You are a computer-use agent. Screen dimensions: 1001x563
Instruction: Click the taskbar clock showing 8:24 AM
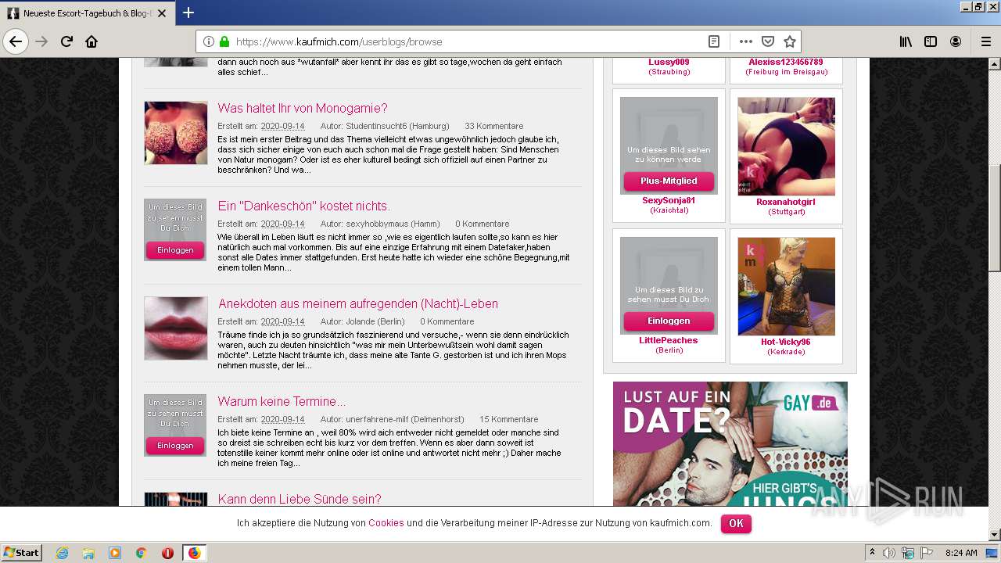(961, 553)
